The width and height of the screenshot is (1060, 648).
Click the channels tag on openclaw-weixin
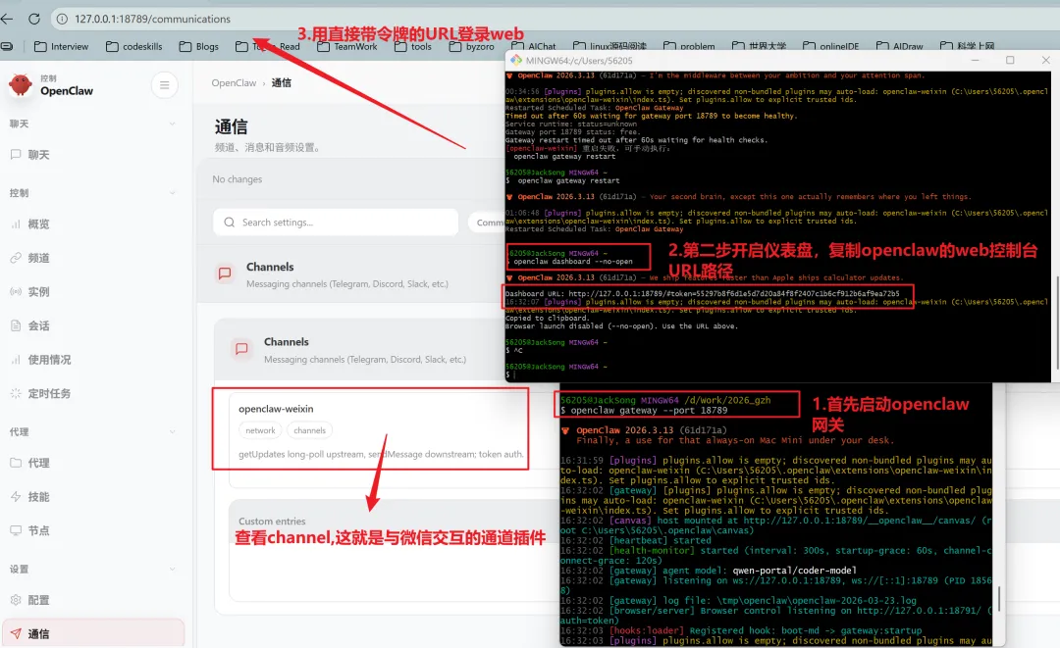(309, 430)
